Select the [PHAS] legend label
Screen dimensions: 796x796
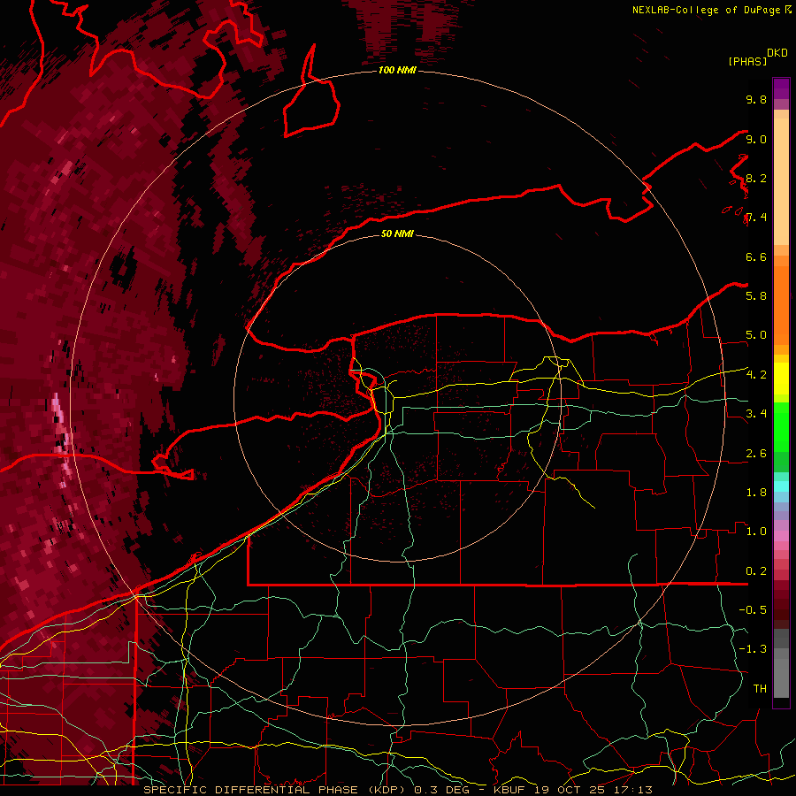click(x=747, y=61)
